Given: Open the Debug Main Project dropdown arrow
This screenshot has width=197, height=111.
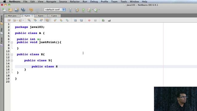Looking at the screenshot, I should 92,10.
